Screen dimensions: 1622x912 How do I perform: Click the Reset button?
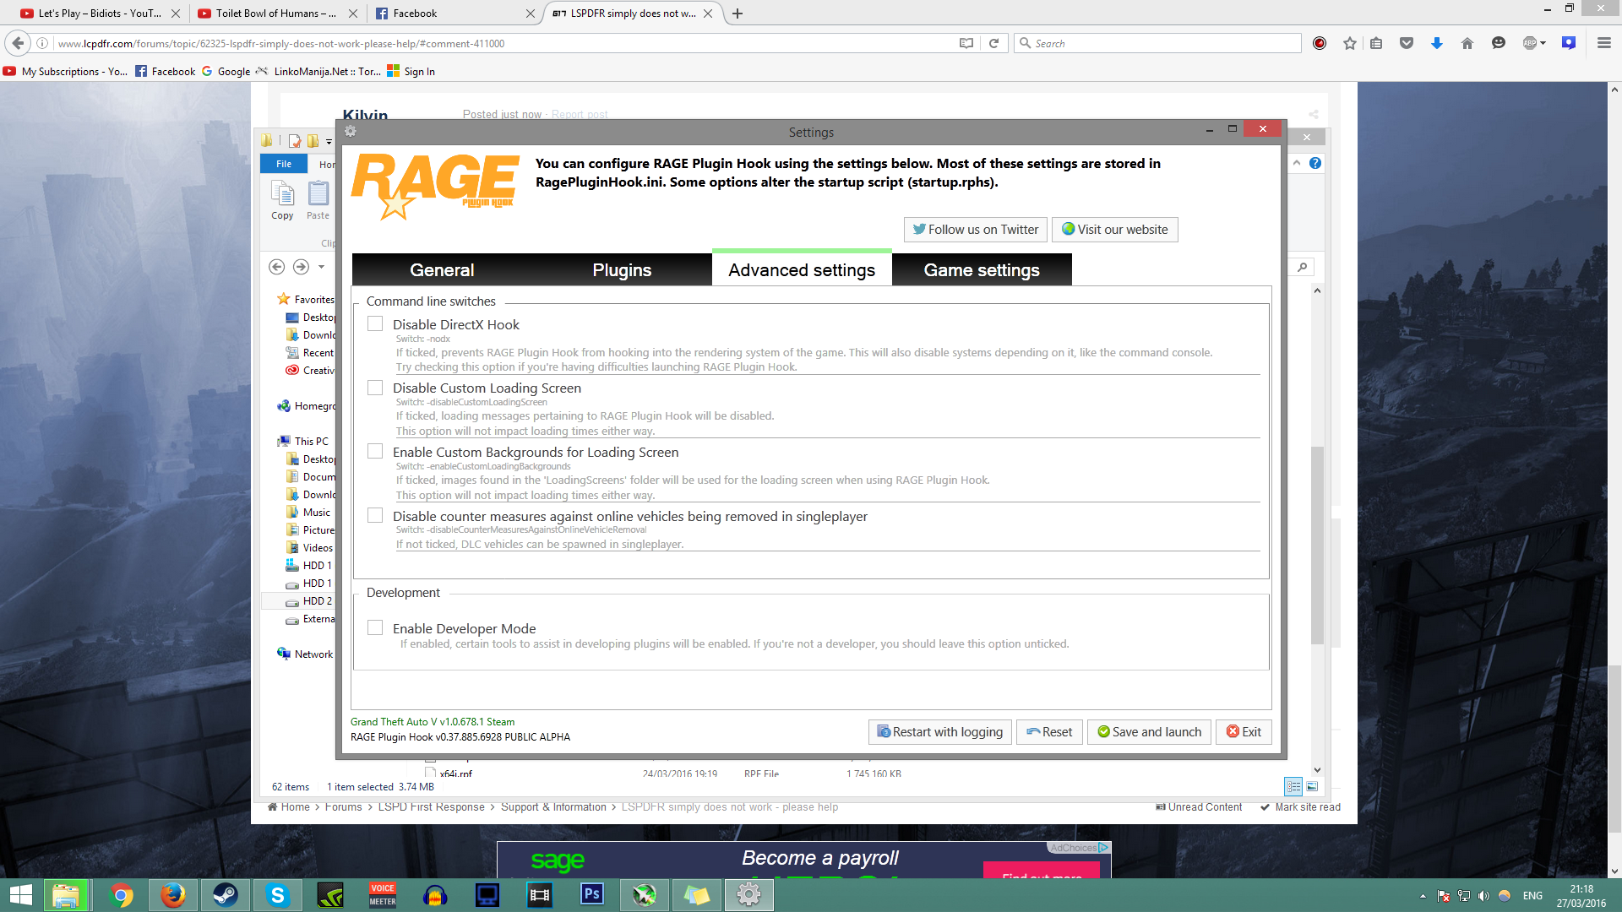coord(1048,732)
